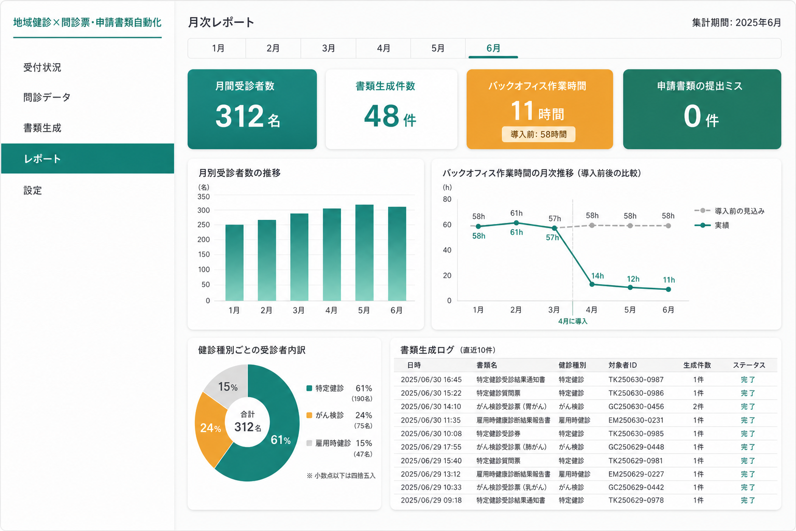
Task: Sort by 健診種別 column header
Action: [x=572, y=365]
